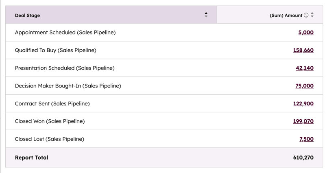
Task: Click the info icon beside (Sum) Amount
Action: (306, 15)
